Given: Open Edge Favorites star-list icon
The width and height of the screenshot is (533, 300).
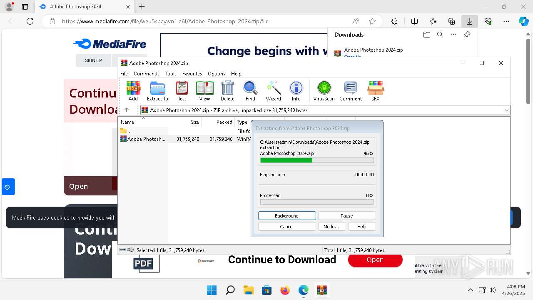Looking at the screenshot, I should coord(433,21).
